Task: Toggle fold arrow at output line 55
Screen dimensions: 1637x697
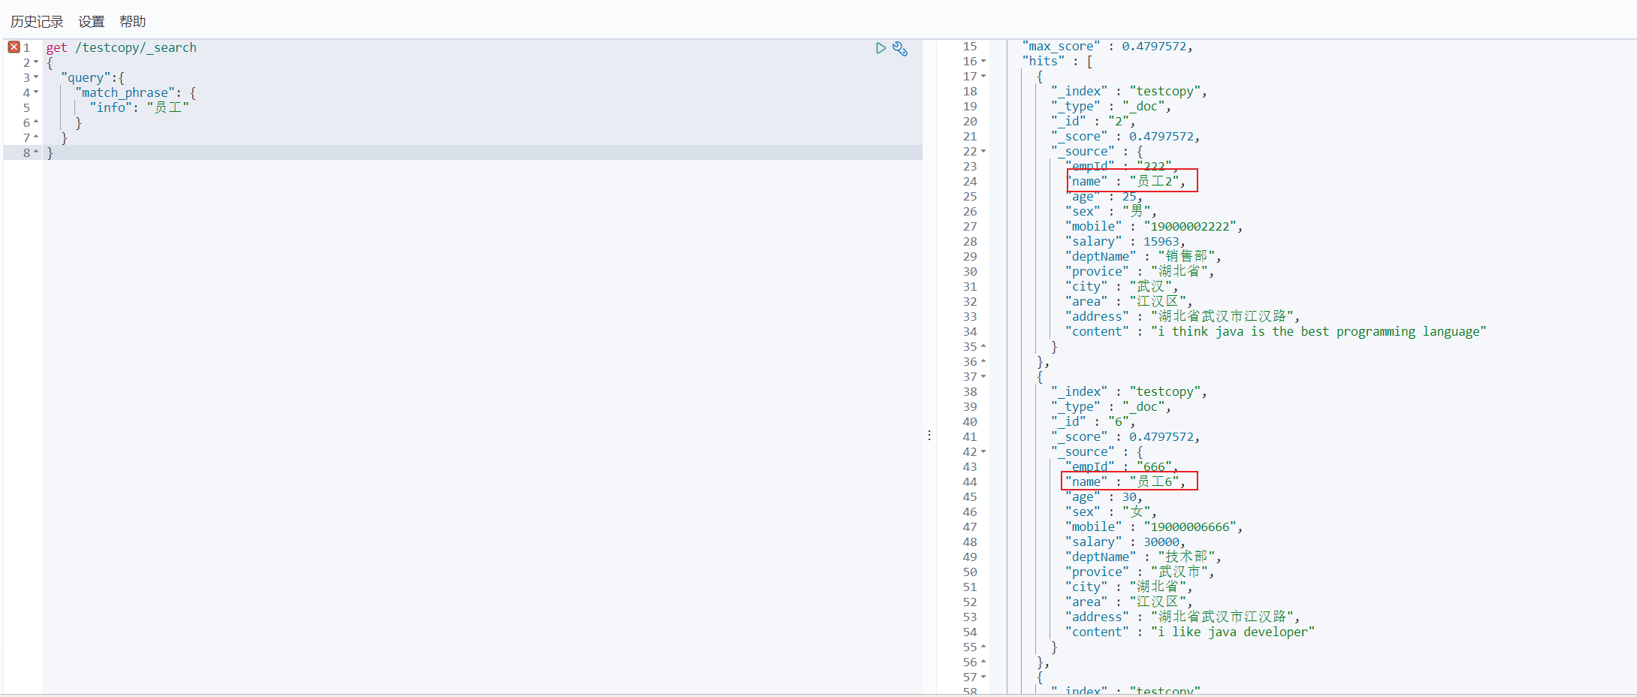Action: pyautogui.click(x=983, y=647)
